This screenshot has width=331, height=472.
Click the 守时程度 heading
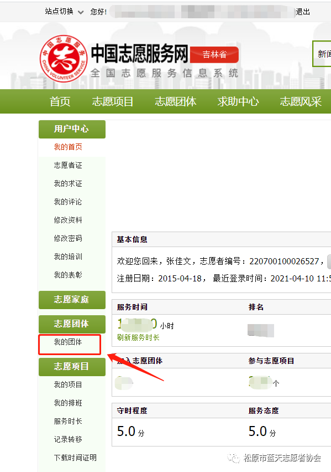pos(132,411)
